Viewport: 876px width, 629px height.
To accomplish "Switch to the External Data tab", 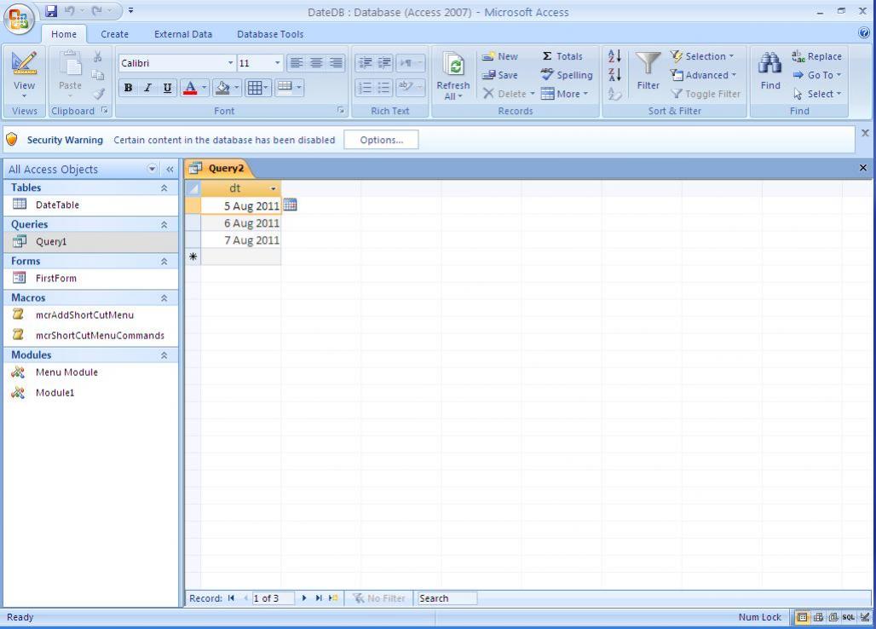I will tap(182, 34).
